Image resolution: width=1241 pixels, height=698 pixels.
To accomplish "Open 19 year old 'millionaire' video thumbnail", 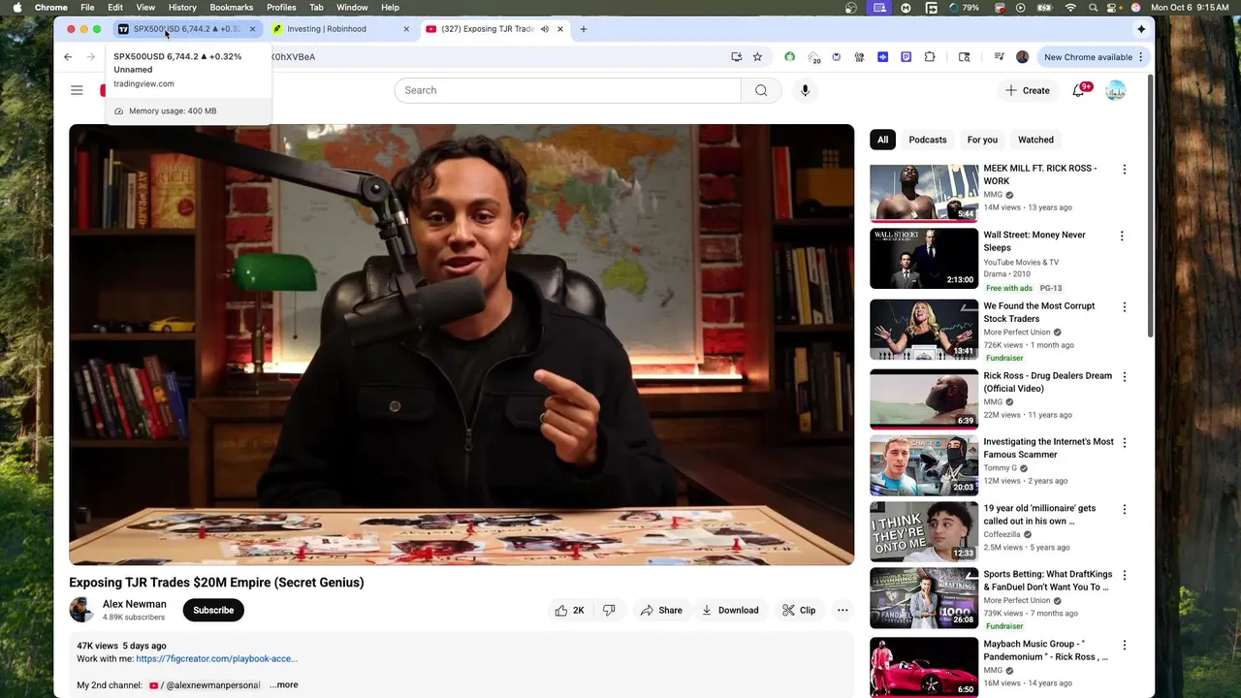I will coord(924,531).
